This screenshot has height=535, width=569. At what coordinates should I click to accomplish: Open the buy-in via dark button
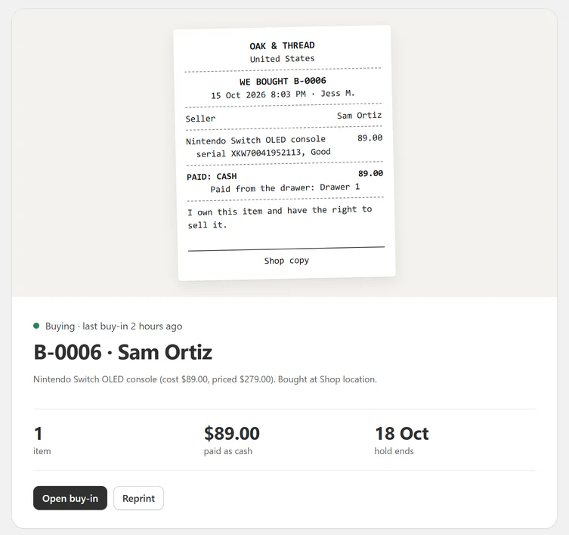tap(70, 498)
